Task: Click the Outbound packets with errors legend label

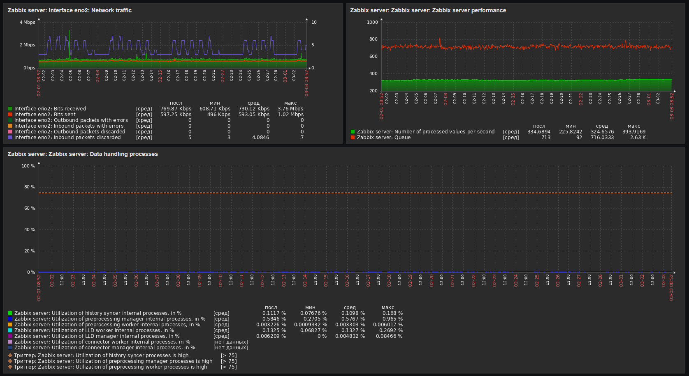Action: pos(71,120)
